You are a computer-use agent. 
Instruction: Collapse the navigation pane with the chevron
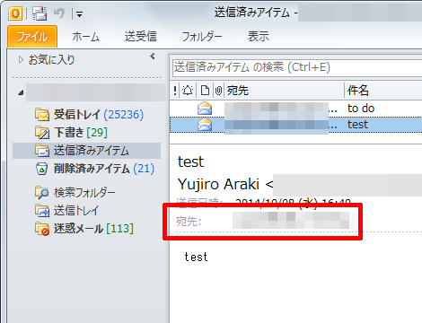[x=153, y=56]
